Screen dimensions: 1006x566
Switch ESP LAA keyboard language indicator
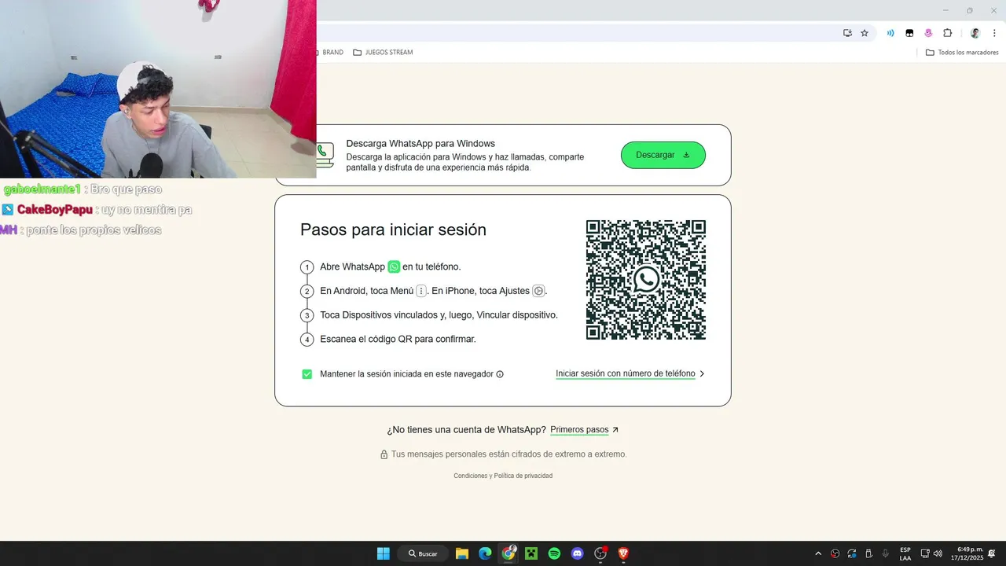[905, 553]
